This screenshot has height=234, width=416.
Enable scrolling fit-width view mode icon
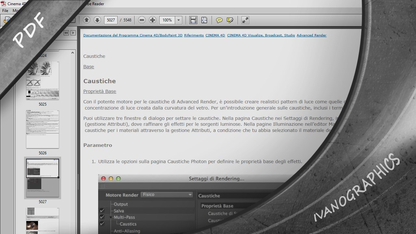(193, 20)
